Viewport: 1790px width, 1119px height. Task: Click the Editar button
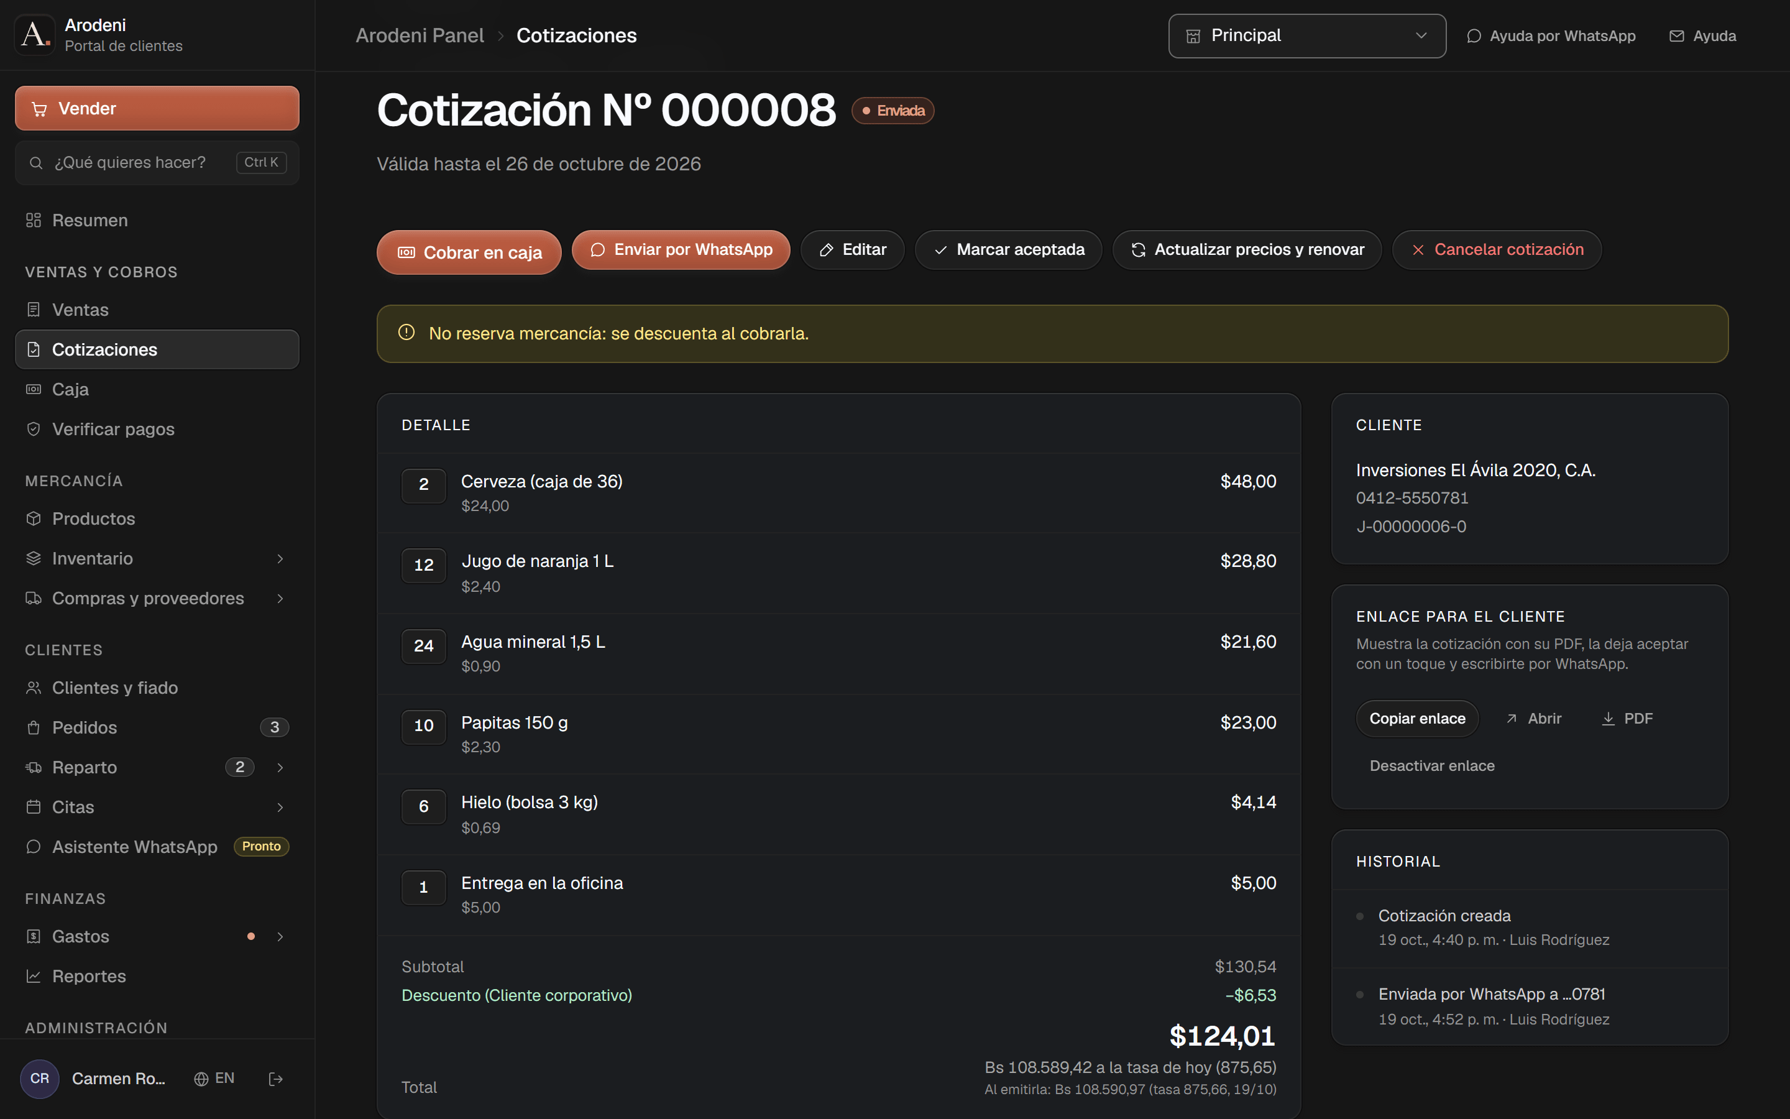[x=852, y=249]
